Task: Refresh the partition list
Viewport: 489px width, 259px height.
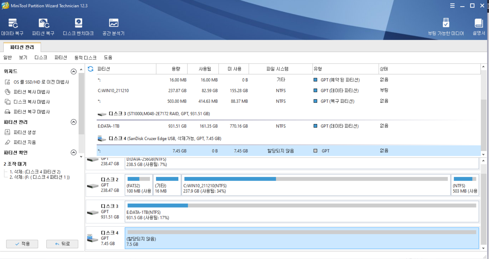Action: 91,69
